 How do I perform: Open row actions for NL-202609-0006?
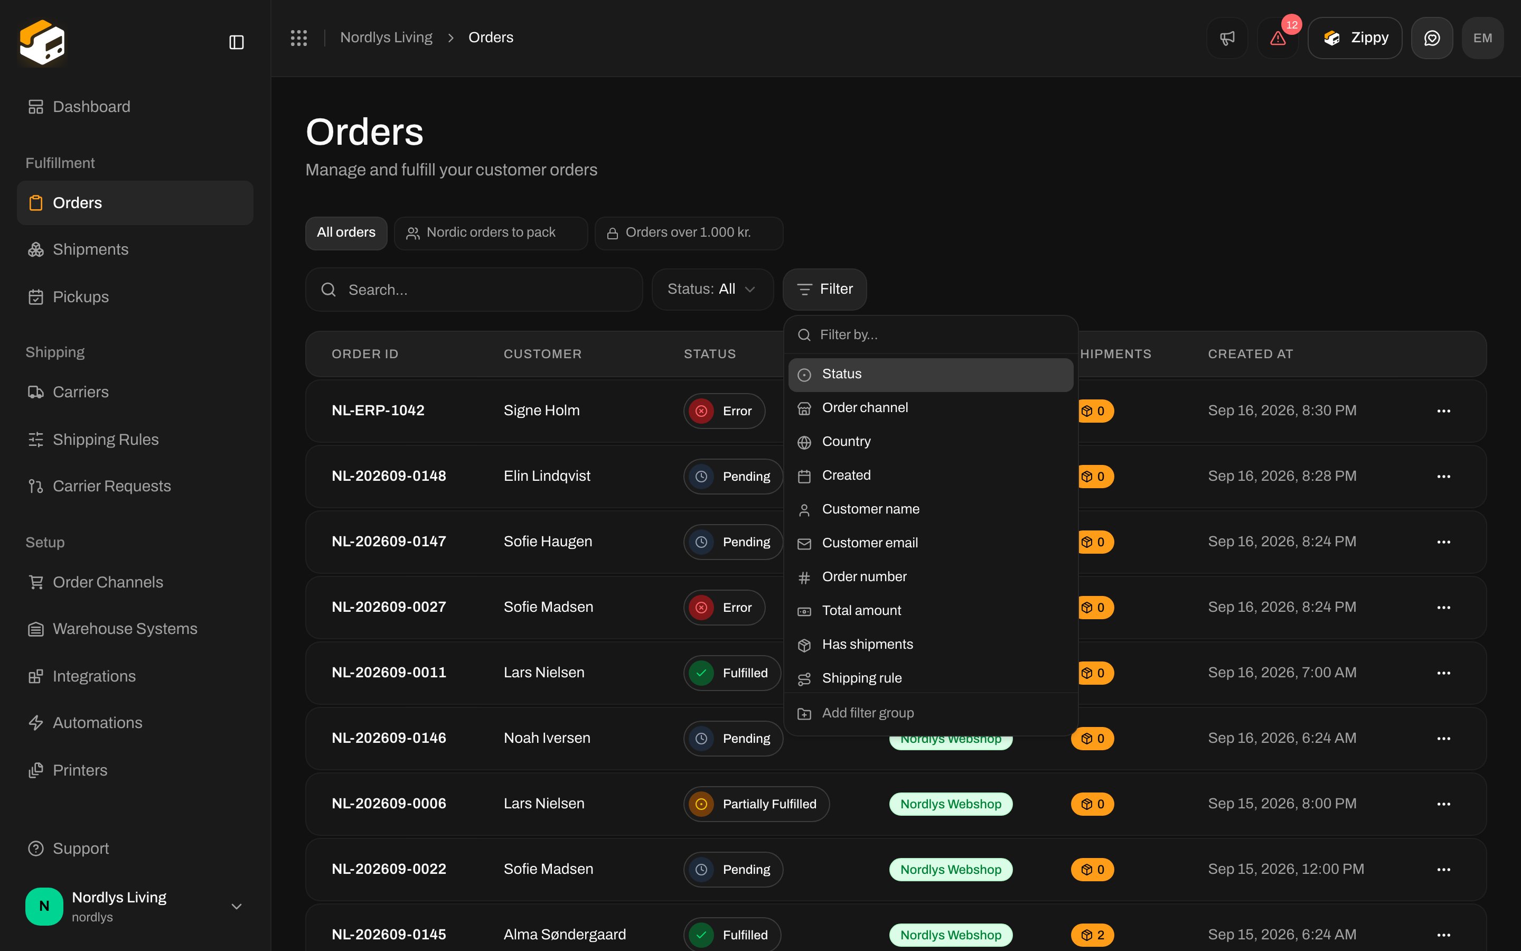(1444, 804)
